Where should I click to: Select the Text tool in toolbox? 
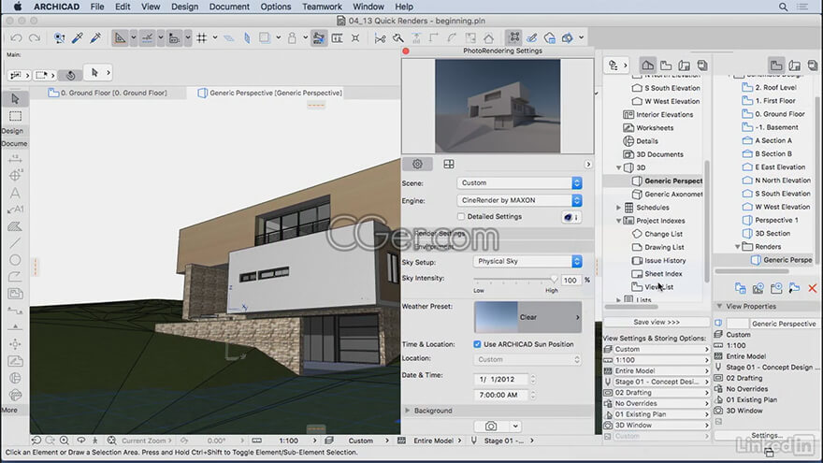(x=15, y=193)
